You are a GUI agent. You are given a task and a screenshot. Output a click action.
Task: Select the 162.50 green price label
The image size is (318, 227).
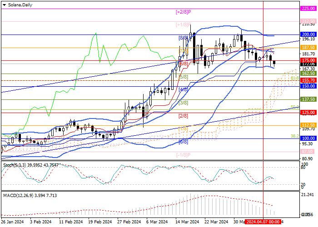click(x=308, y=74)
